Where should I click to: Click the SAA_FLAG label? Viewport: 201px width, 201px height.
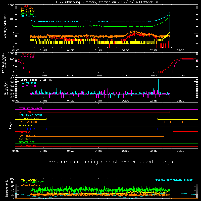pos(25,132)
